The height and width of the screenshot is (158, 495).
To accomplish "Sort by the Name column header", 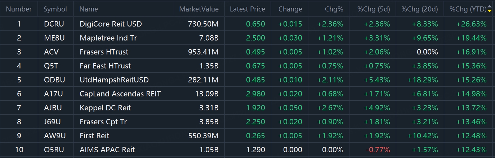I will [89, 9].
